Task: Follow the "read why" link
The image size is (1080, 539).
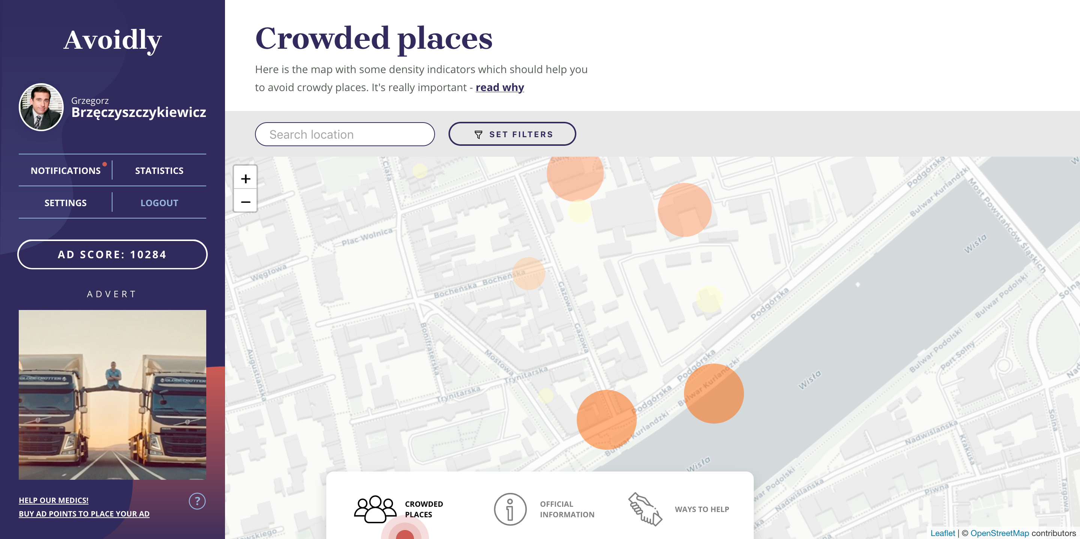Action: (499, 87)
